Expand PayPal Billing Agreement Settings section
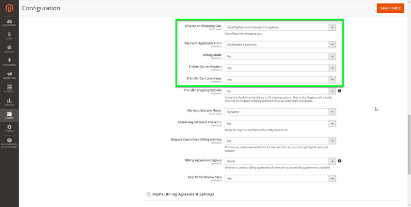This screenshot has height=207, width=411. point(180,194)
